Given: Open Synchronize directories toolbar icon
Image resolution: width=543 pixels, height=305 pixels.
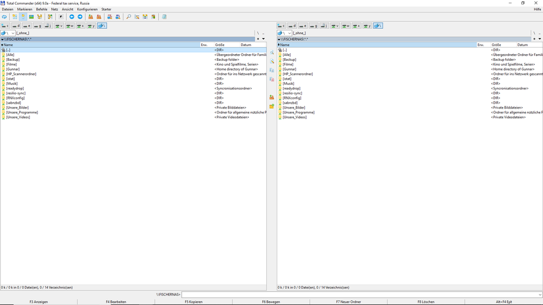Looking at the screenshot, I should [x=145, y=17].
